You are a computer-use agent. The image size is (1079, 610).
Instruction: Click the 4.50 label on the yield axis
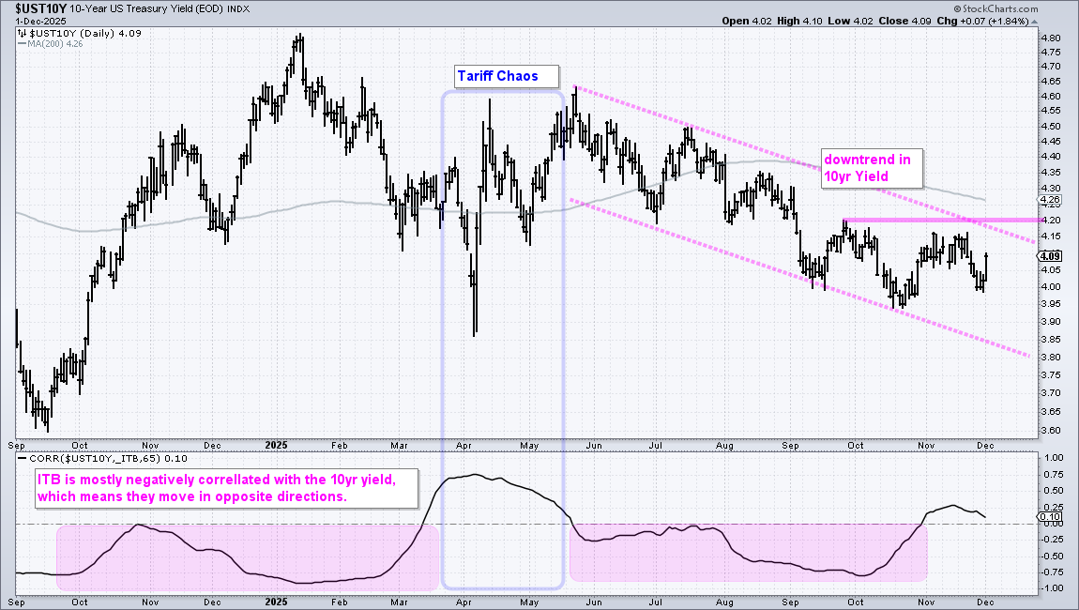[1051, 127]
